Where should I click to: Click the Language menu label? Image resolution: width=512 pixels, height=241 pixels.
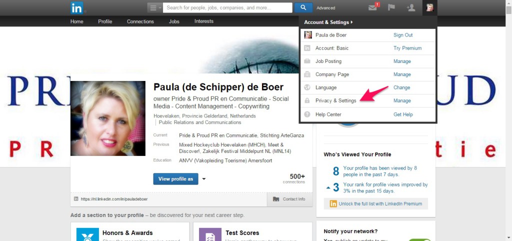coord(326,87)
